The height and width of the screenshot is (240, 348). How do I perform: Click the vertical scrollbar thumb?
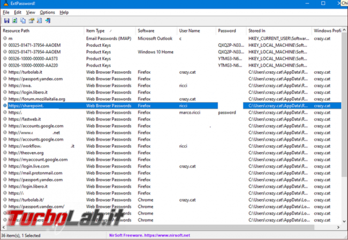click(344, 104)
